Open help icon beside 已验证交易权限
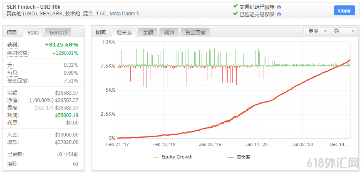This screenshot has height=173, width=362. (279, 14)
